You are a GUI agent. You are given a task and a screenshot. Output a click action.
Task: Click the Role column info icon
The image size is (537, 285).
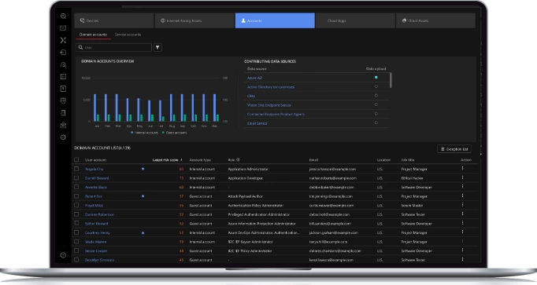pos(238,159)
